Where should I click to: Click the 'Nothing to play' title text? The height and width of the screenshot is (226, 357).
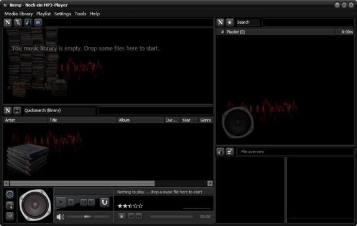pos(159,192)
